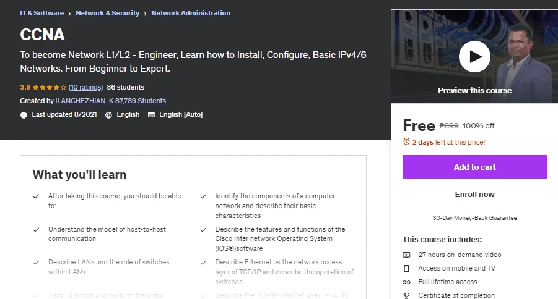
Task: Click the infinity lifetime access icon
Action: point(406,282)
